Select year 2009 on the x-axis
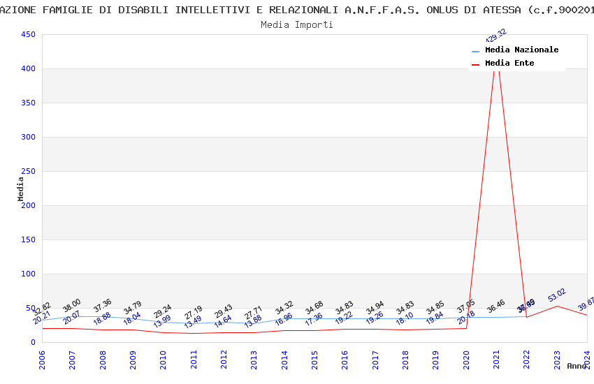The width and height of the screenshot is (594, 384). (x=133, y=360)
